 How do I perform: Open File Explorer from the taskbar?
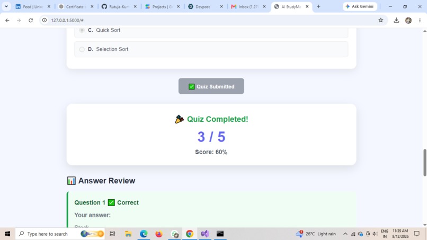pos(128,234)
